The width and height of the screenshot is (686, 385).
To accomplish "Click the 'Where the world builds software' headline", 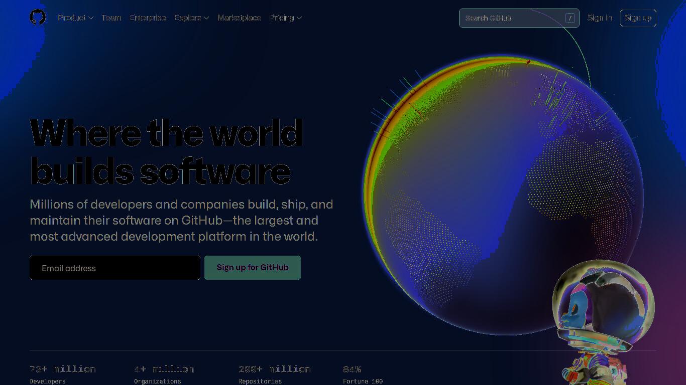I will click(x=166, y=152).
